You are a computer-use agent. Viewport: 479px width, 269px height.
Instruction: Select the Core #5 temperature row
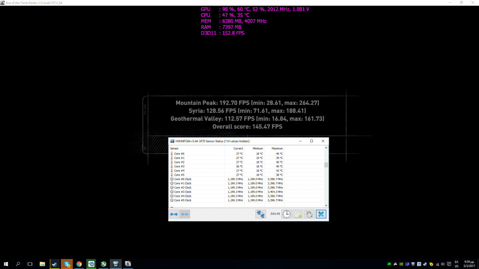pyautogui.click(x=246, y=175)
